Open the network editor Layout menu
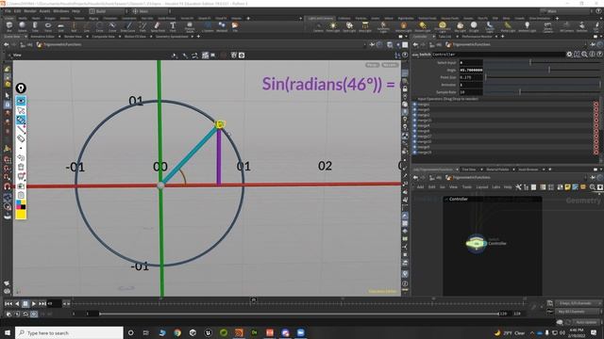604x339 pixels. [482, 187]
